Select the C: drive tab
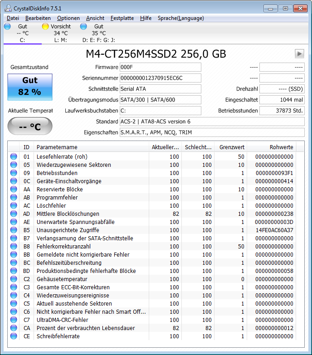The width and height of the screenshot is (312, 355). pos(22,33)
